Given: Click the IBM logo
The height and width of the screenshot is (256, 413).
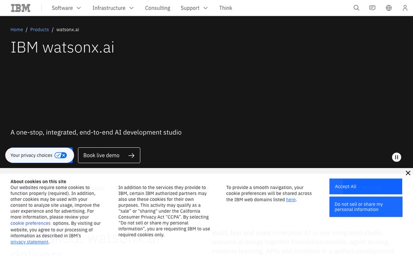Looking at the screenshot, I should point(21,8).
